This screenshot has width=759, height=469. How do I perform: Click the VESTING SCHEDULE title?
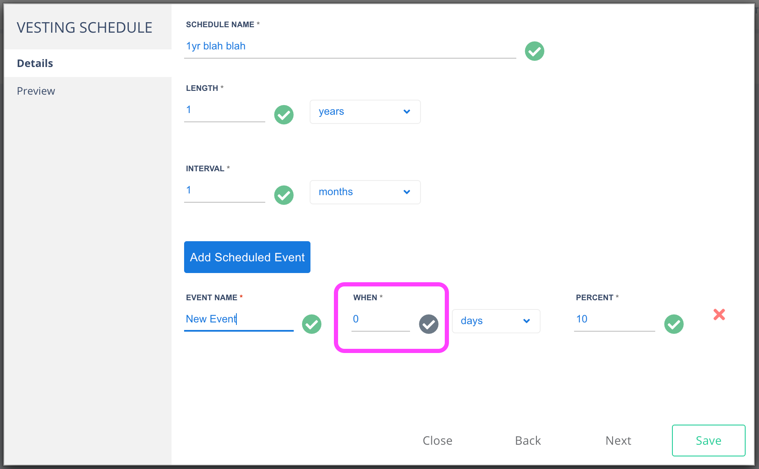point(85,28)
